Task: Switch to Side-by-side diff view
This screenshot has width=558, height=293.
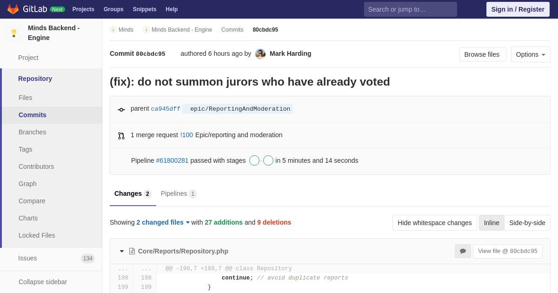Action: (x=527, y=223)
